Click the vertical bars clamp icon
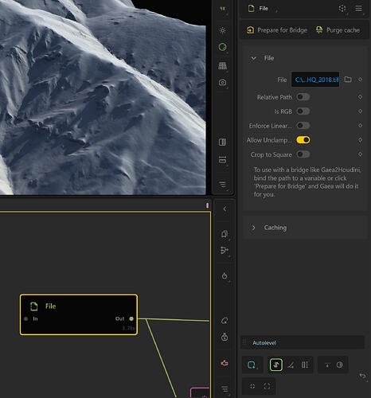This screenshot has height=398, width=371. pyautogui.click(x=305, y=365)
